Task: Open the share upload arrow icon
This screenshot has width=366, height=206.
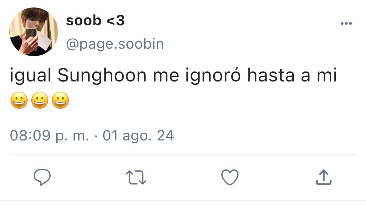Action: pyautogui.click(x=324, y=177)
